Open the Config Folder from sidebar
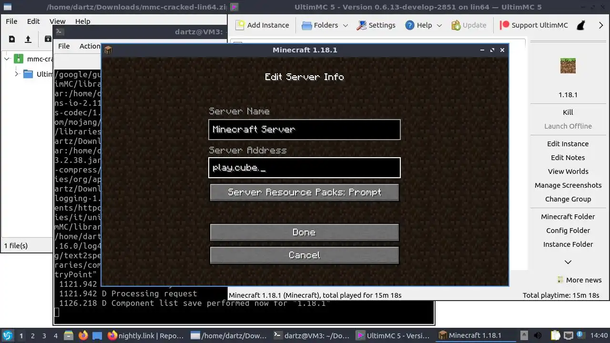 click(x=568, y=231)
